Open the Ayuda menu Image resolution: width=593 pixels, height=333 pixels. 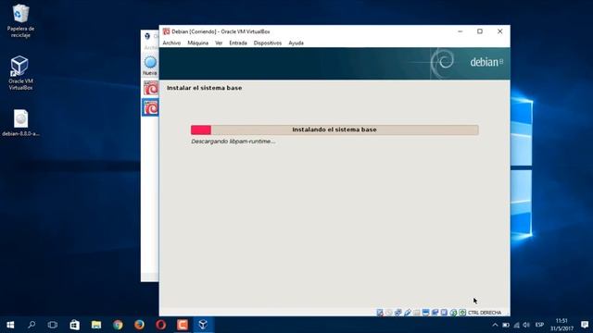pyautogui.click(x=296, y=43)
